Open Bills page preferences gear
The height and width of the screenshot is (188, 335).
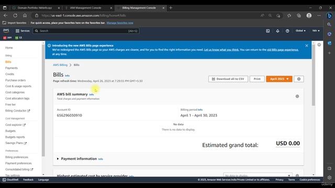click(299, 79)
